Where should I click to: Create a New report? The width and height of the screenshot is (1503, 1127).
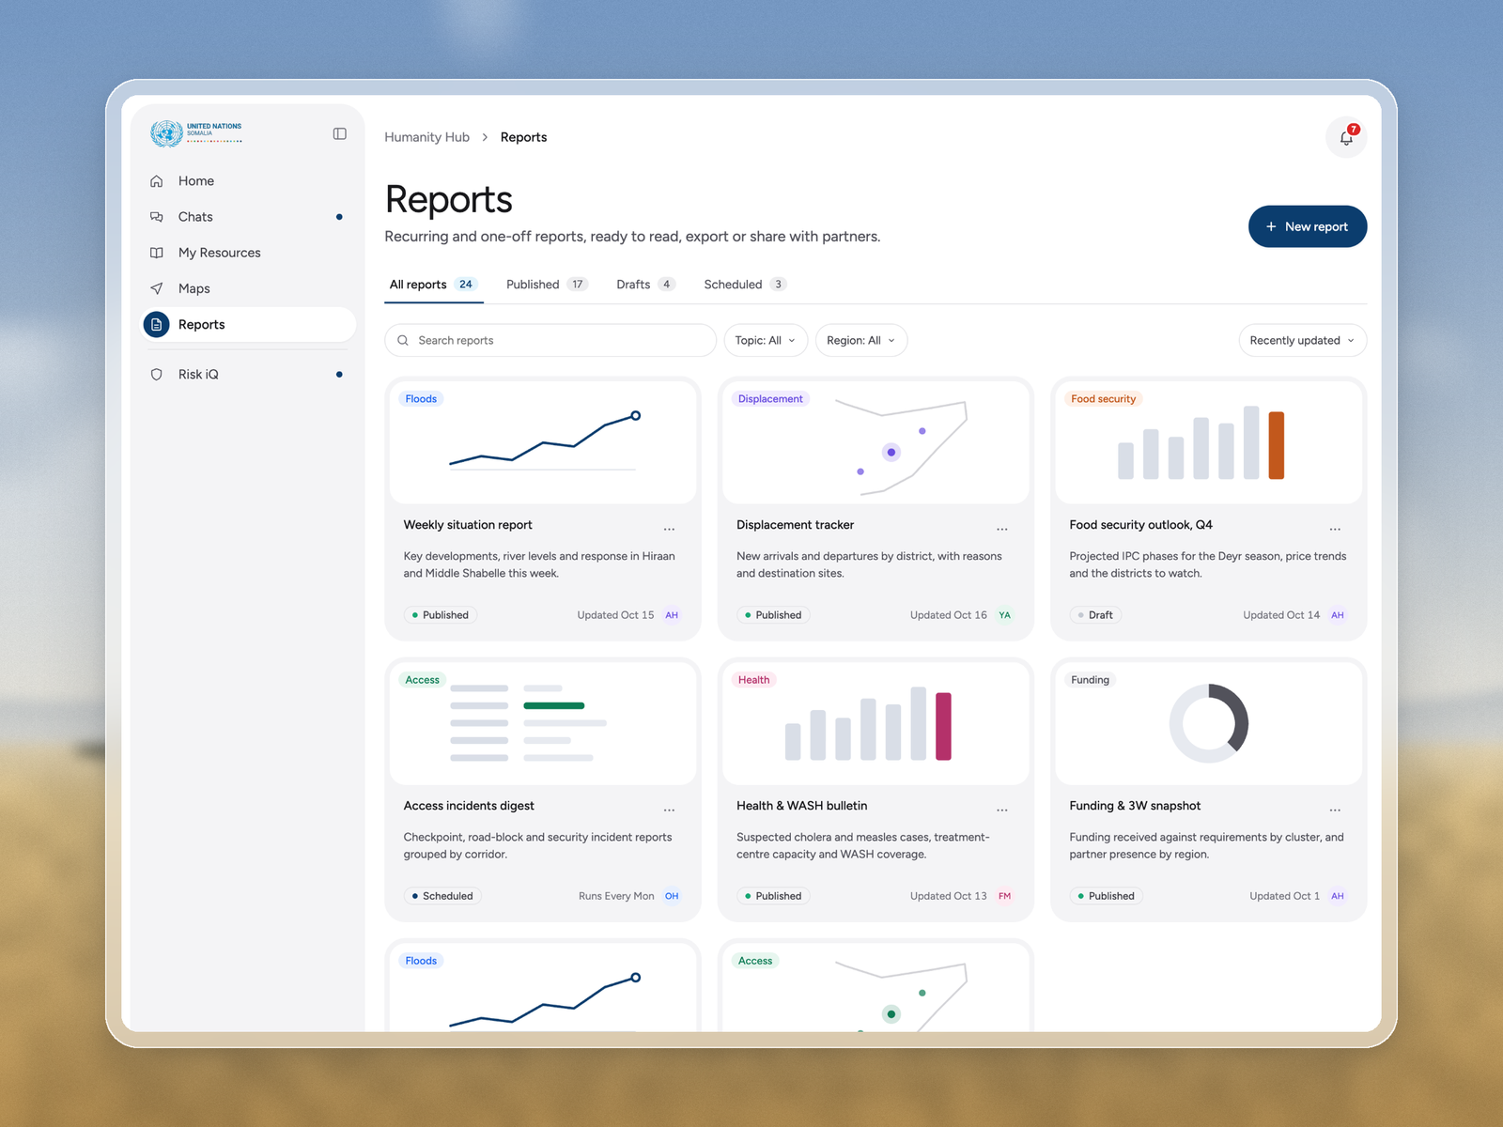[1307, 226]
